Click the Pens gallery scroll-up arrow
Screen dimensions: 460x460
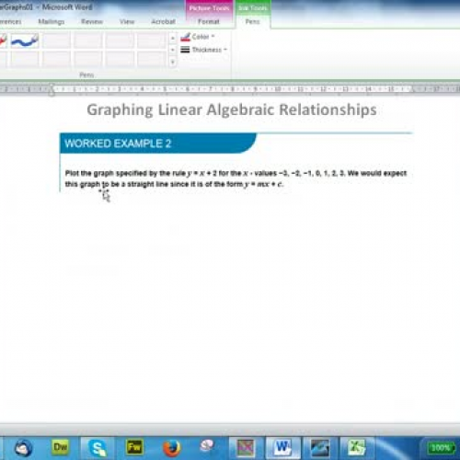[173, 38]
